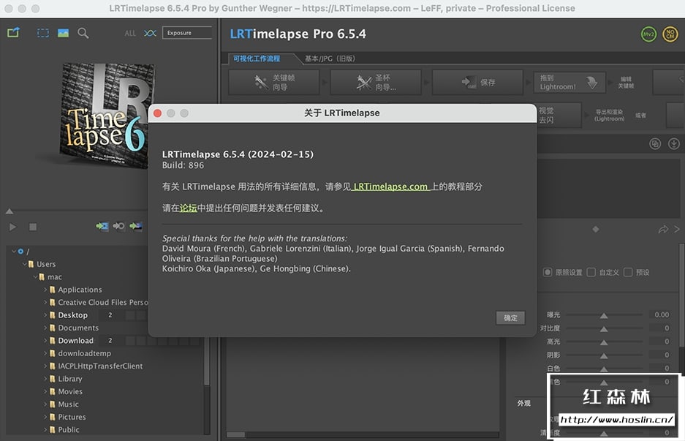Click the curved share arrow icon
The width and height of the screenshot is (685, 441).
pyautogui.click(x=663, y=229)
